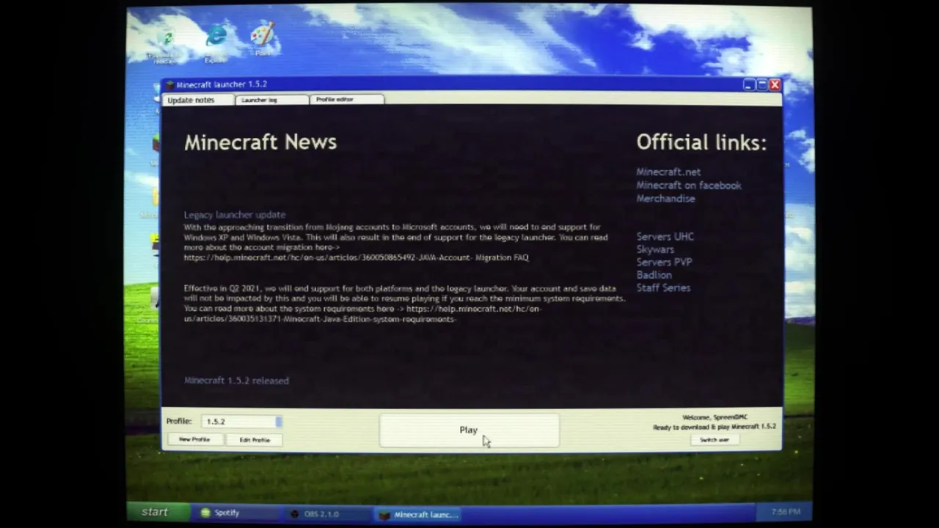Open the Servers PVP link

(x=664, y=262)
